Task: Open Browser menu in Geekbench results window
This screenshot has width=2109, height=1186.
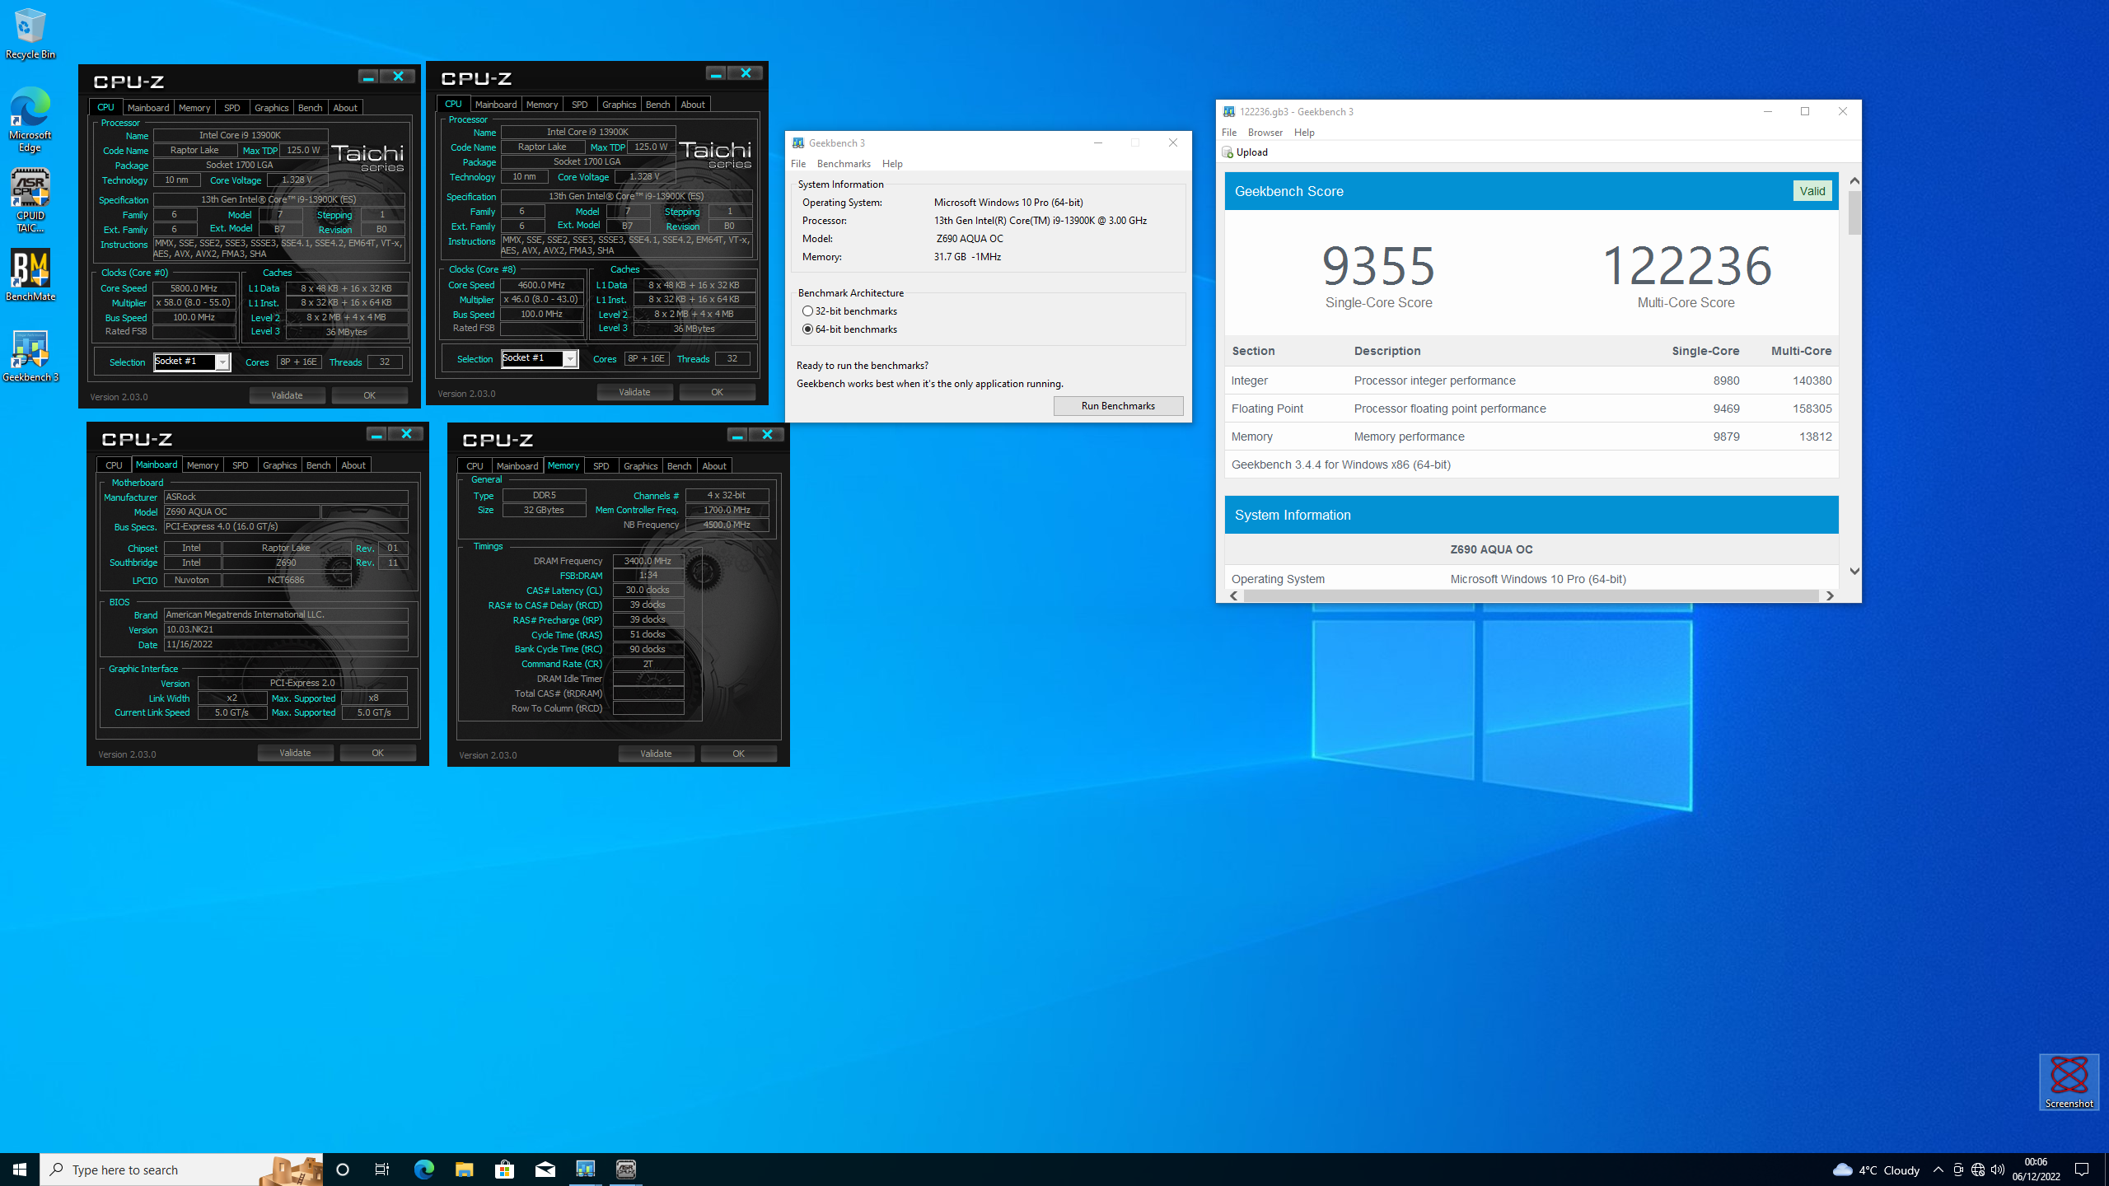Action: click(x=1265, y=133)
